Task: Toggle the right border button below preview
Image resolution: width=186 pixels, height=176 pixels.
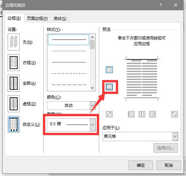Action: pos(152,114)
